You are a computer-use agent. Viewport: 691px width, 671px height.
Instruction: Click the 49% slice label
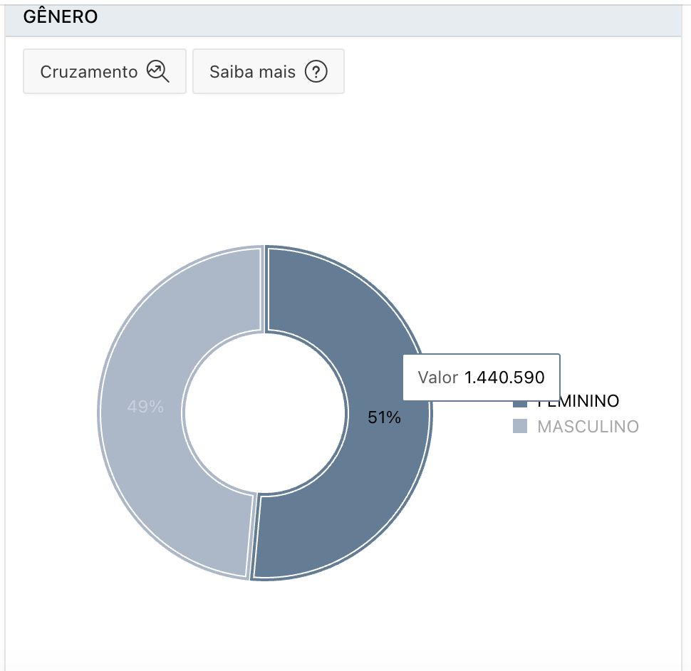coord(145,406)
